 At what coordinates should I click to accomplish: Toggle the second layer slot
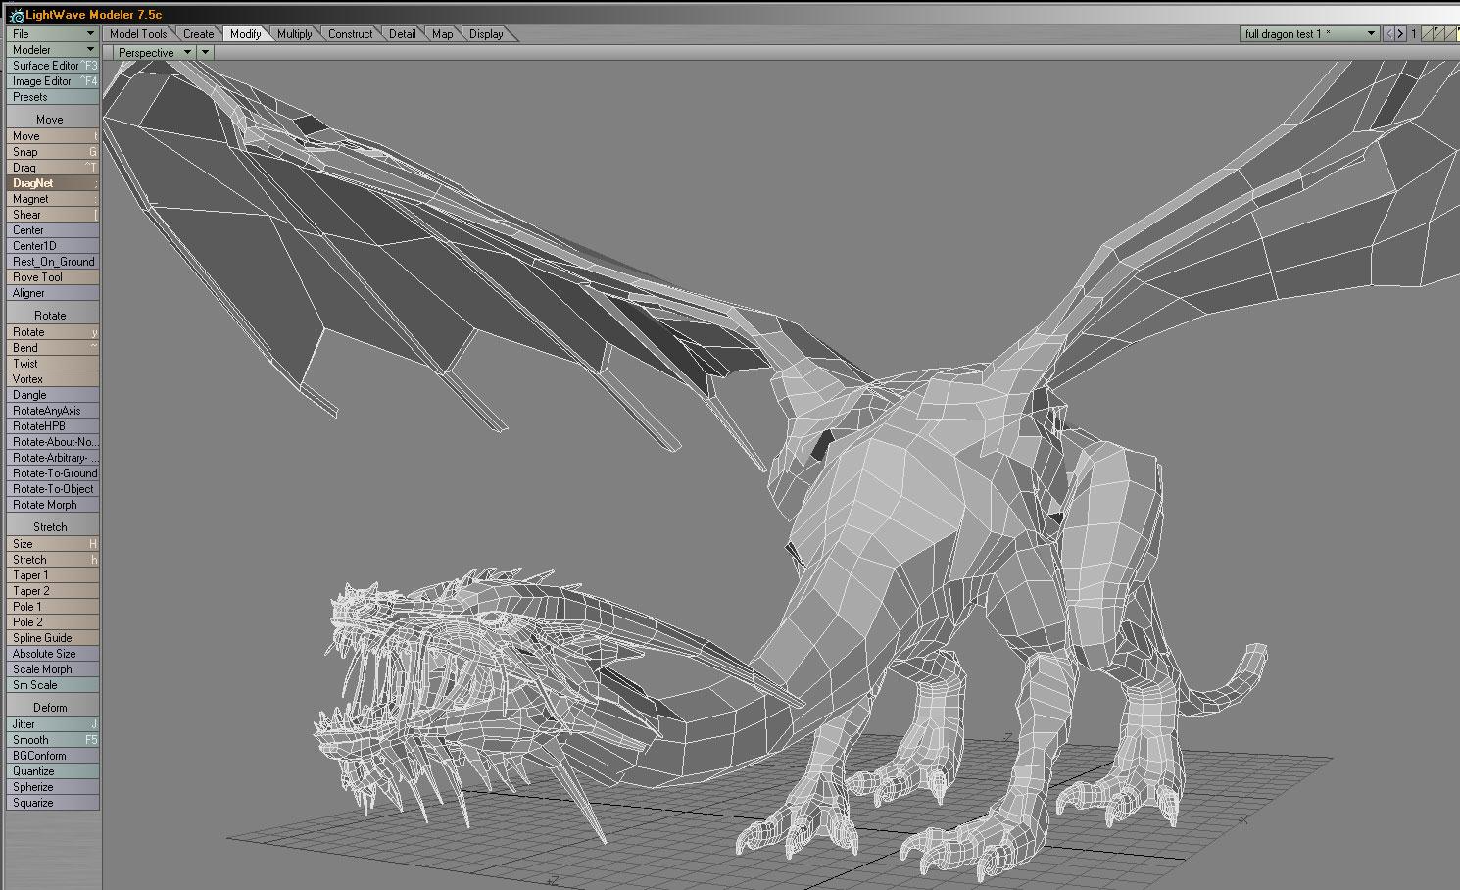1440,34
